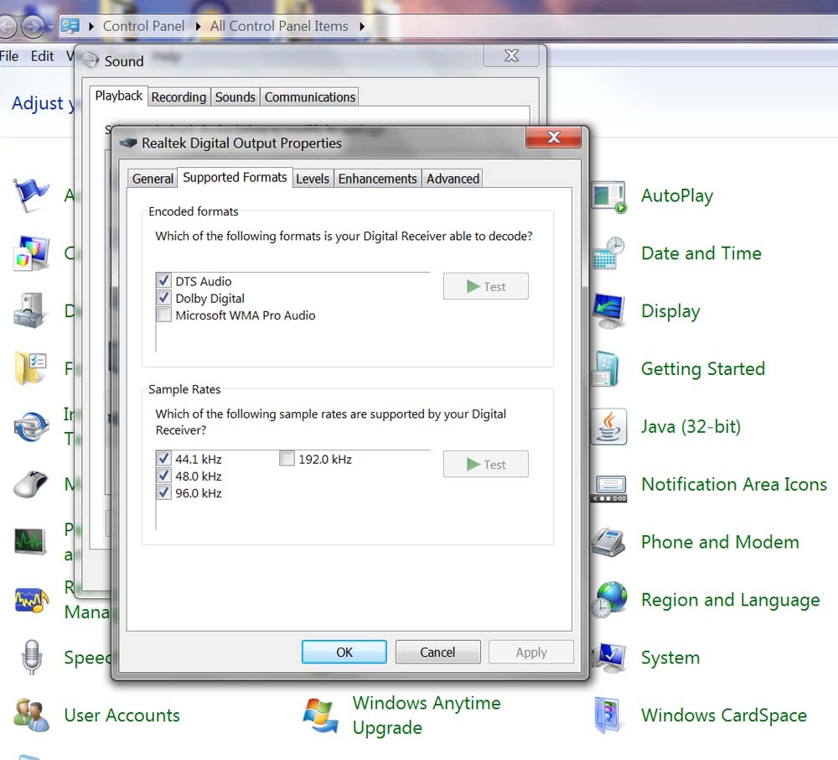This screenshot has width=838, height=760.
Task: Enable the 192.0 kHz sample rate
Action: click(287, 458)
